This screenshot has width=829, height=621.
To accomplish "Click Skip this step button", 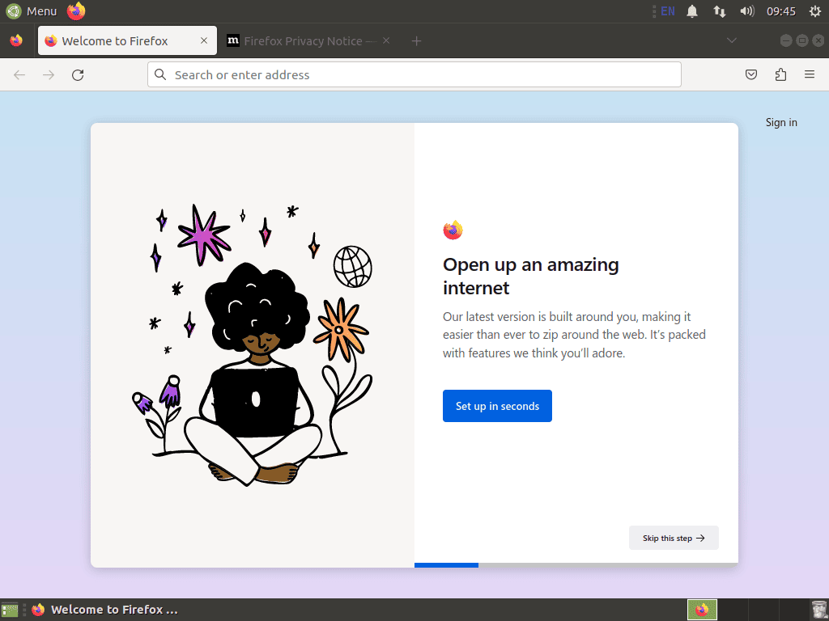I will [674, 538].
